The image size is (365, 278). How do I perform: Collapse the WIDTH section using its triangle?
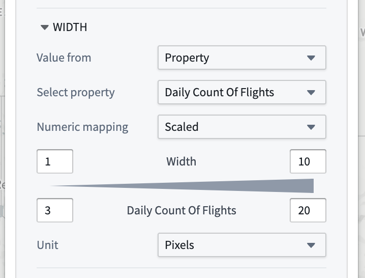[x=44, y=27]
